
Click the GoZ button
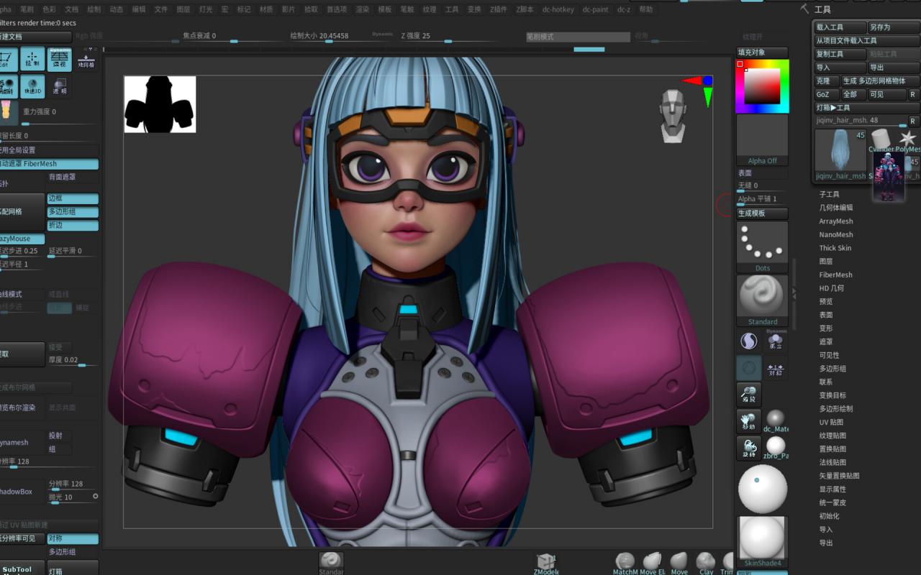coord(826,94)
